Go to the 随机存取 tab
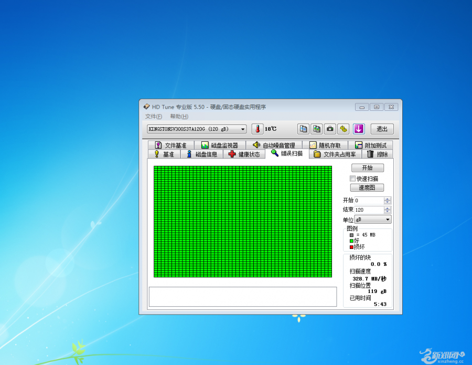Viewport: 472px width, 365px height. tap(325, 145)
